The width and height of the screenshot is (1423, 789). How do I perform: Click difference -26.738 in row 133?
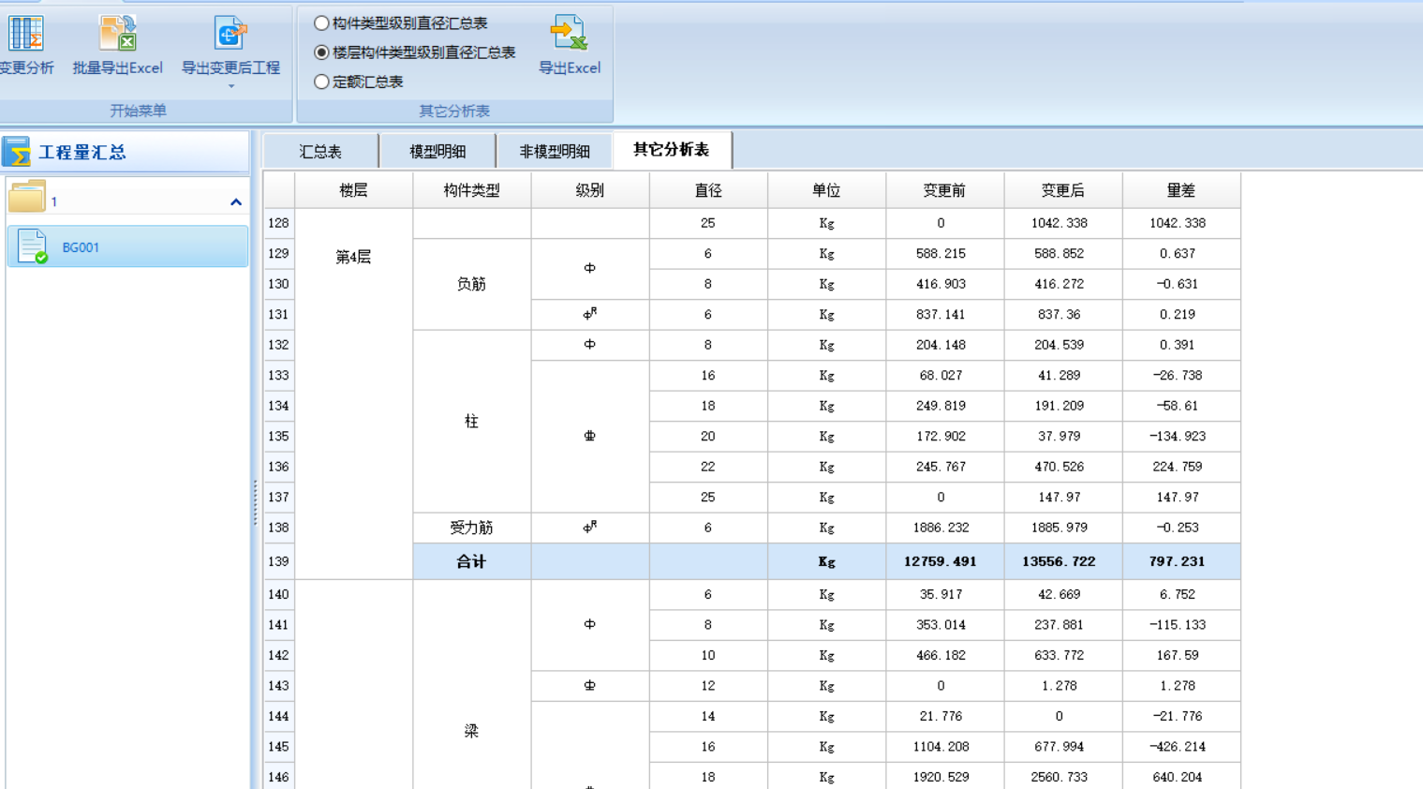click(x=1178, y=376)
